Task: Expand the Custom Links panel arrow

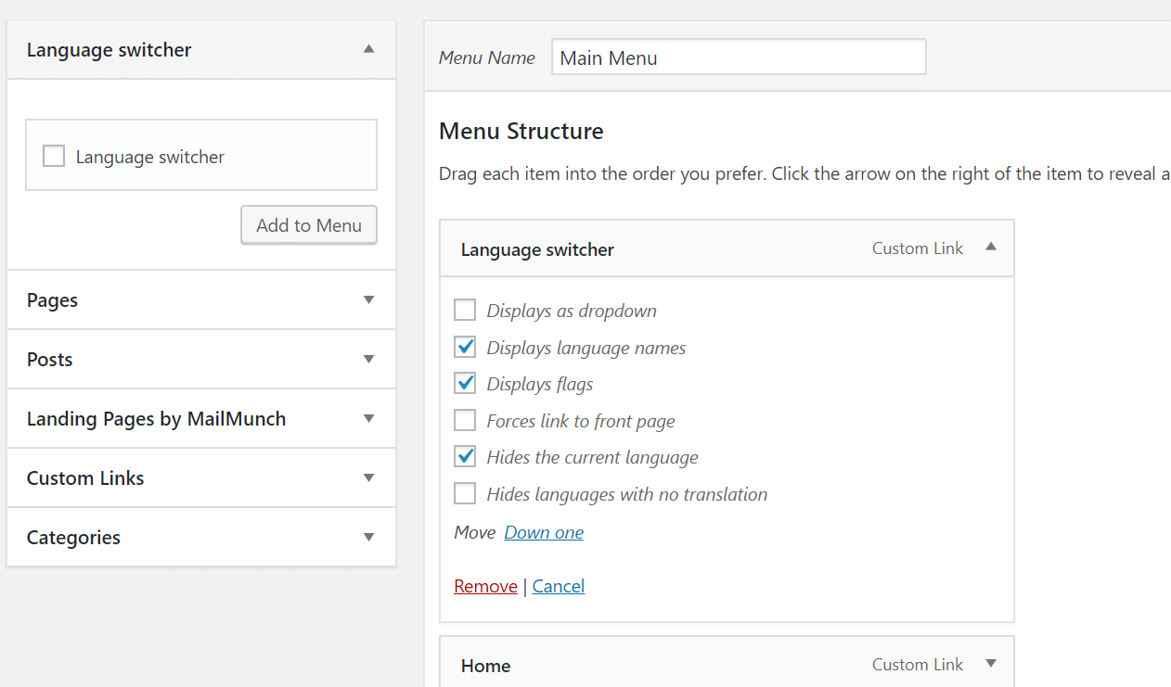Action: [x=368, y=477]
